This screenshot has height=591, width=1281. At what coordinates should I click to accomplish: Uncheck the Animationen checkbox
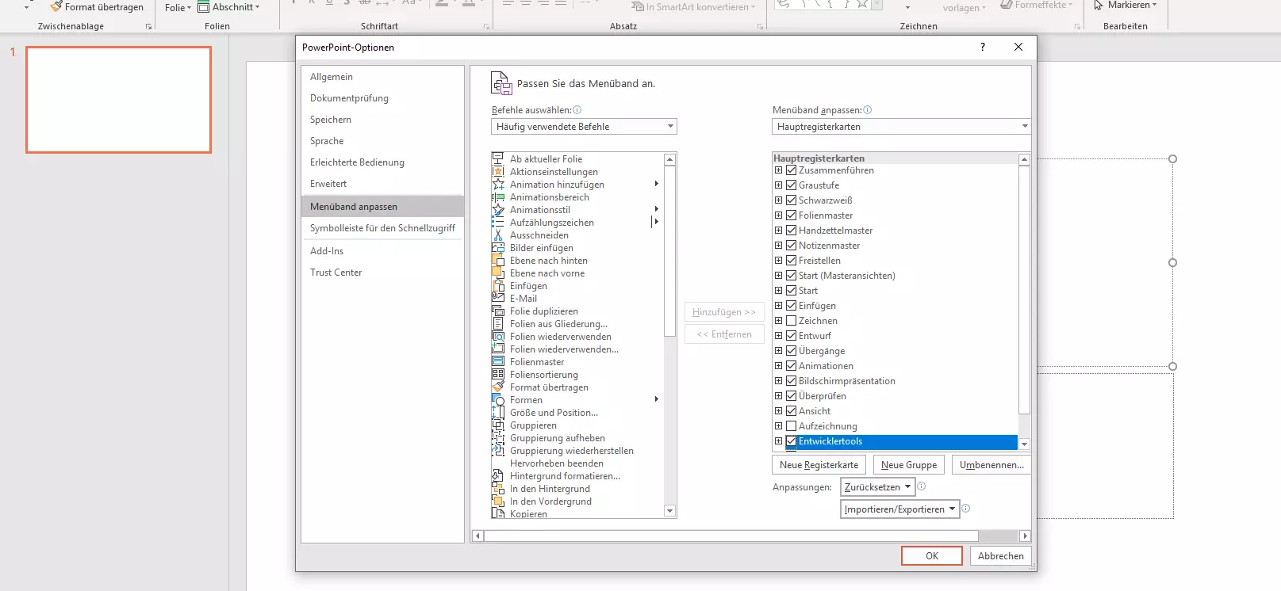(791, 365)
